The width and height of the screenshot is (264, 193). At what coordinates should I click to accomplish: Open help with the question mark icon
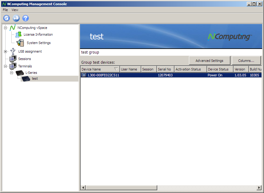[x=26, y=18]
